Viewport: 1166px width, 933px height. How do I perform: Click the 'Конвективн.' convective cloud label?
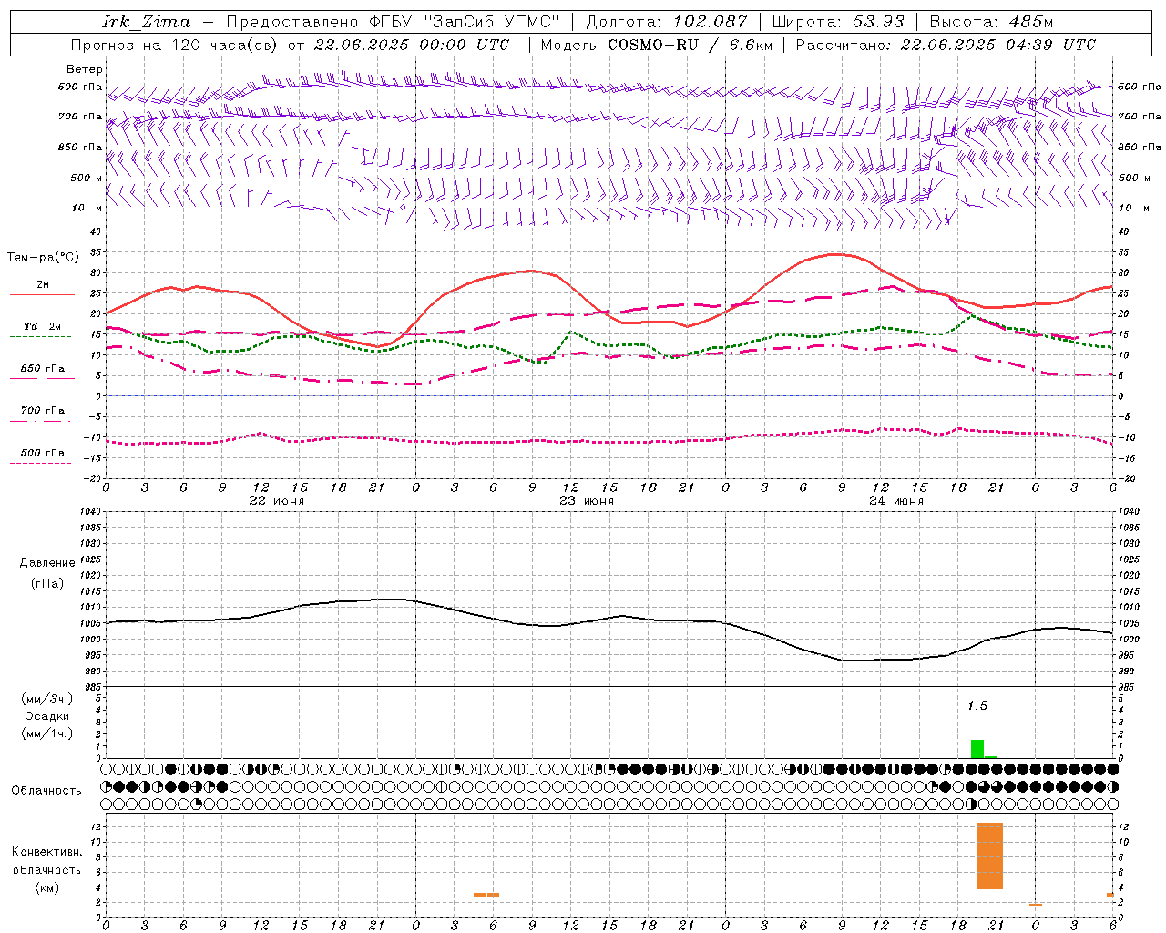[47, 852]
